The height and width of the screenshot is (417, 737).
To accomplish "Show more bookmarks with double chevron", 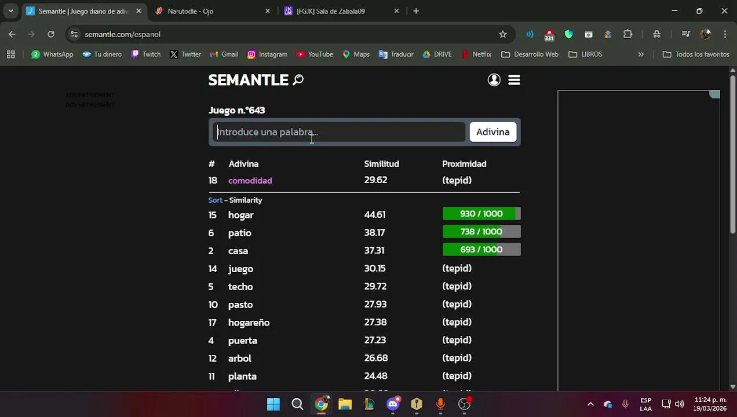I will [x=641, y=54].
